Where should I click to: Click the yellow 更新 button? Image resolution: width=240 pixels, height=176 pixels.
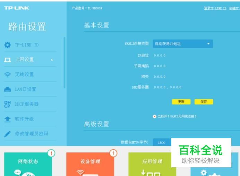click(181, 102)
